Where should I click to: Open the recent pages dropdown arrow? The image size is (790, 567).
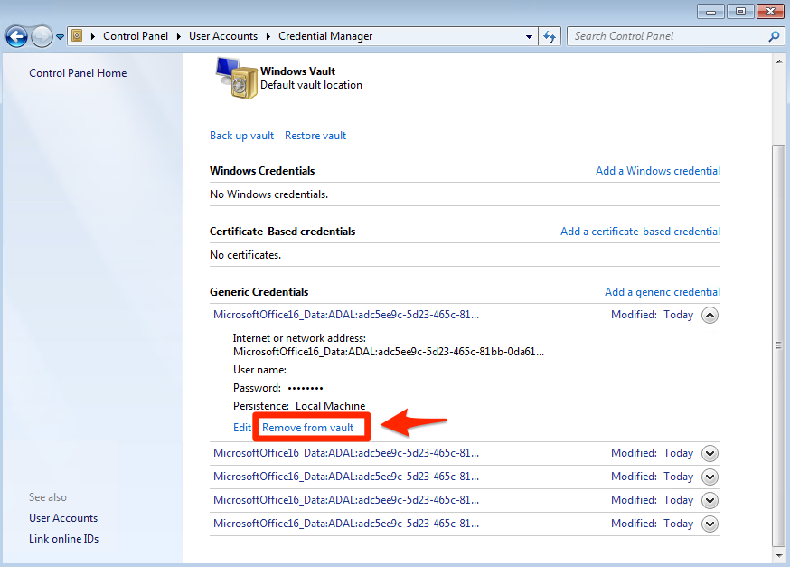[x=61, y=37]
